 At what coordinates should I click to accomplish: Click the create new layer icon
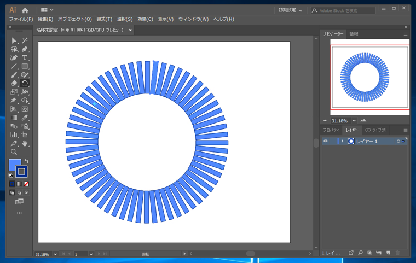(388, 253)
